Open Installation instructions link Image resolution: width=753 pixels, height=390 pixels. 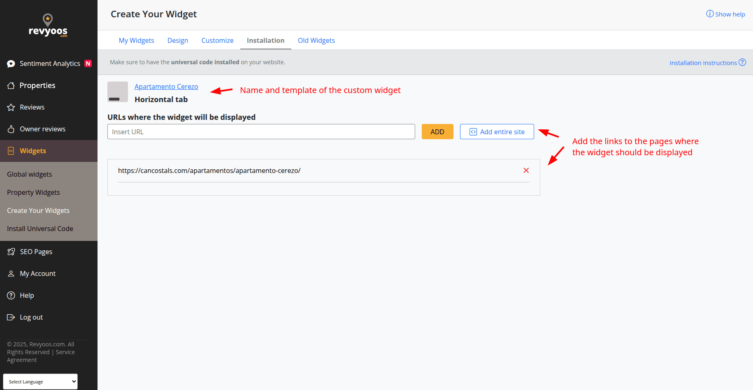pos(703,63)
